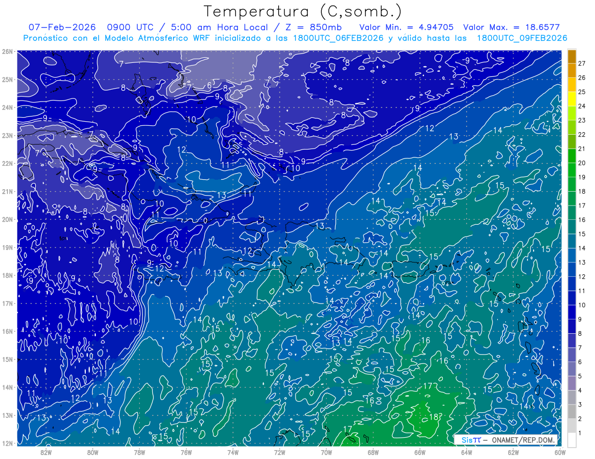The height and width of the screenshot is (459, 595).
Task: Click the color scale label "1"
Action: [580, 433]
